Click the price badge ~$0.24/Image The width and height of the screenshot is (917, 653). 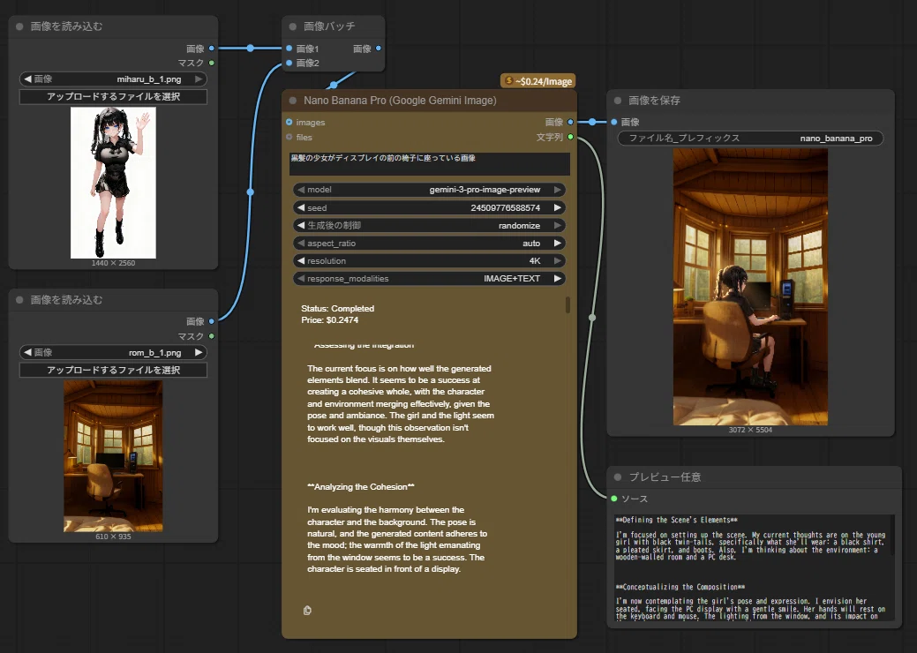click(x=538, y=81)
